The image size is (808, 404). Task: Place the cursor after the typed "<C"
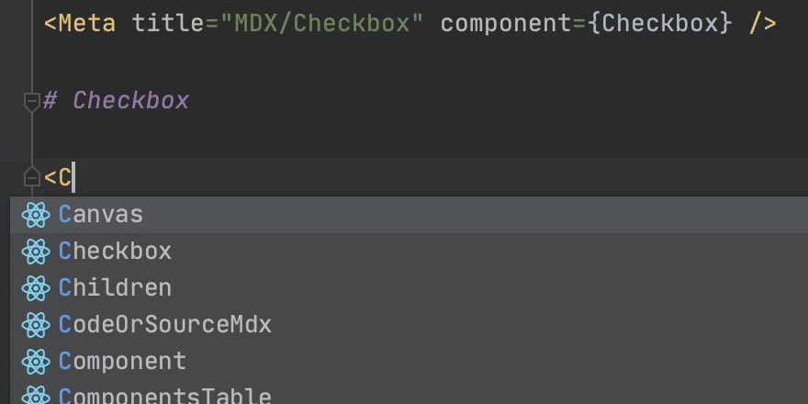click(x=74, y=177)
